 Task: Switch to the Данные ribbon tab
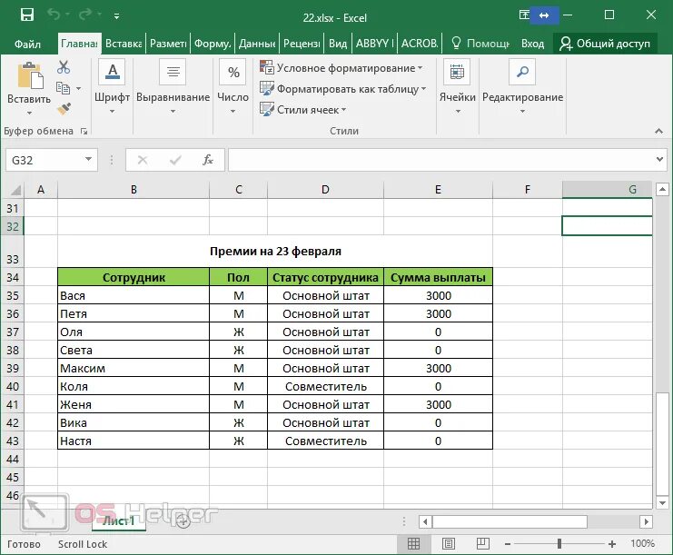[257, 44]
